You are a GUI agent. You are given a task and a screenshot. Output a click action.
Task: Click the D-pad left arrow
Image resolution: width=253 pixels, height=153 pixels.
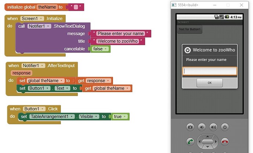coord(199,142)
